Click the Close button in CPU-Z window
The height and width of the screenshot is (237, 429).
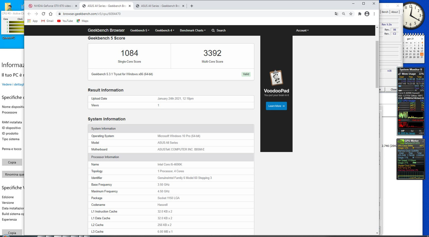coord(393,90)
